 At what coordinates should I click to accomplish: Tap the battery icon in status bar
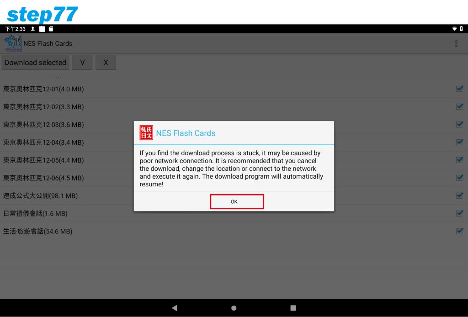click(x=461, y=29)
